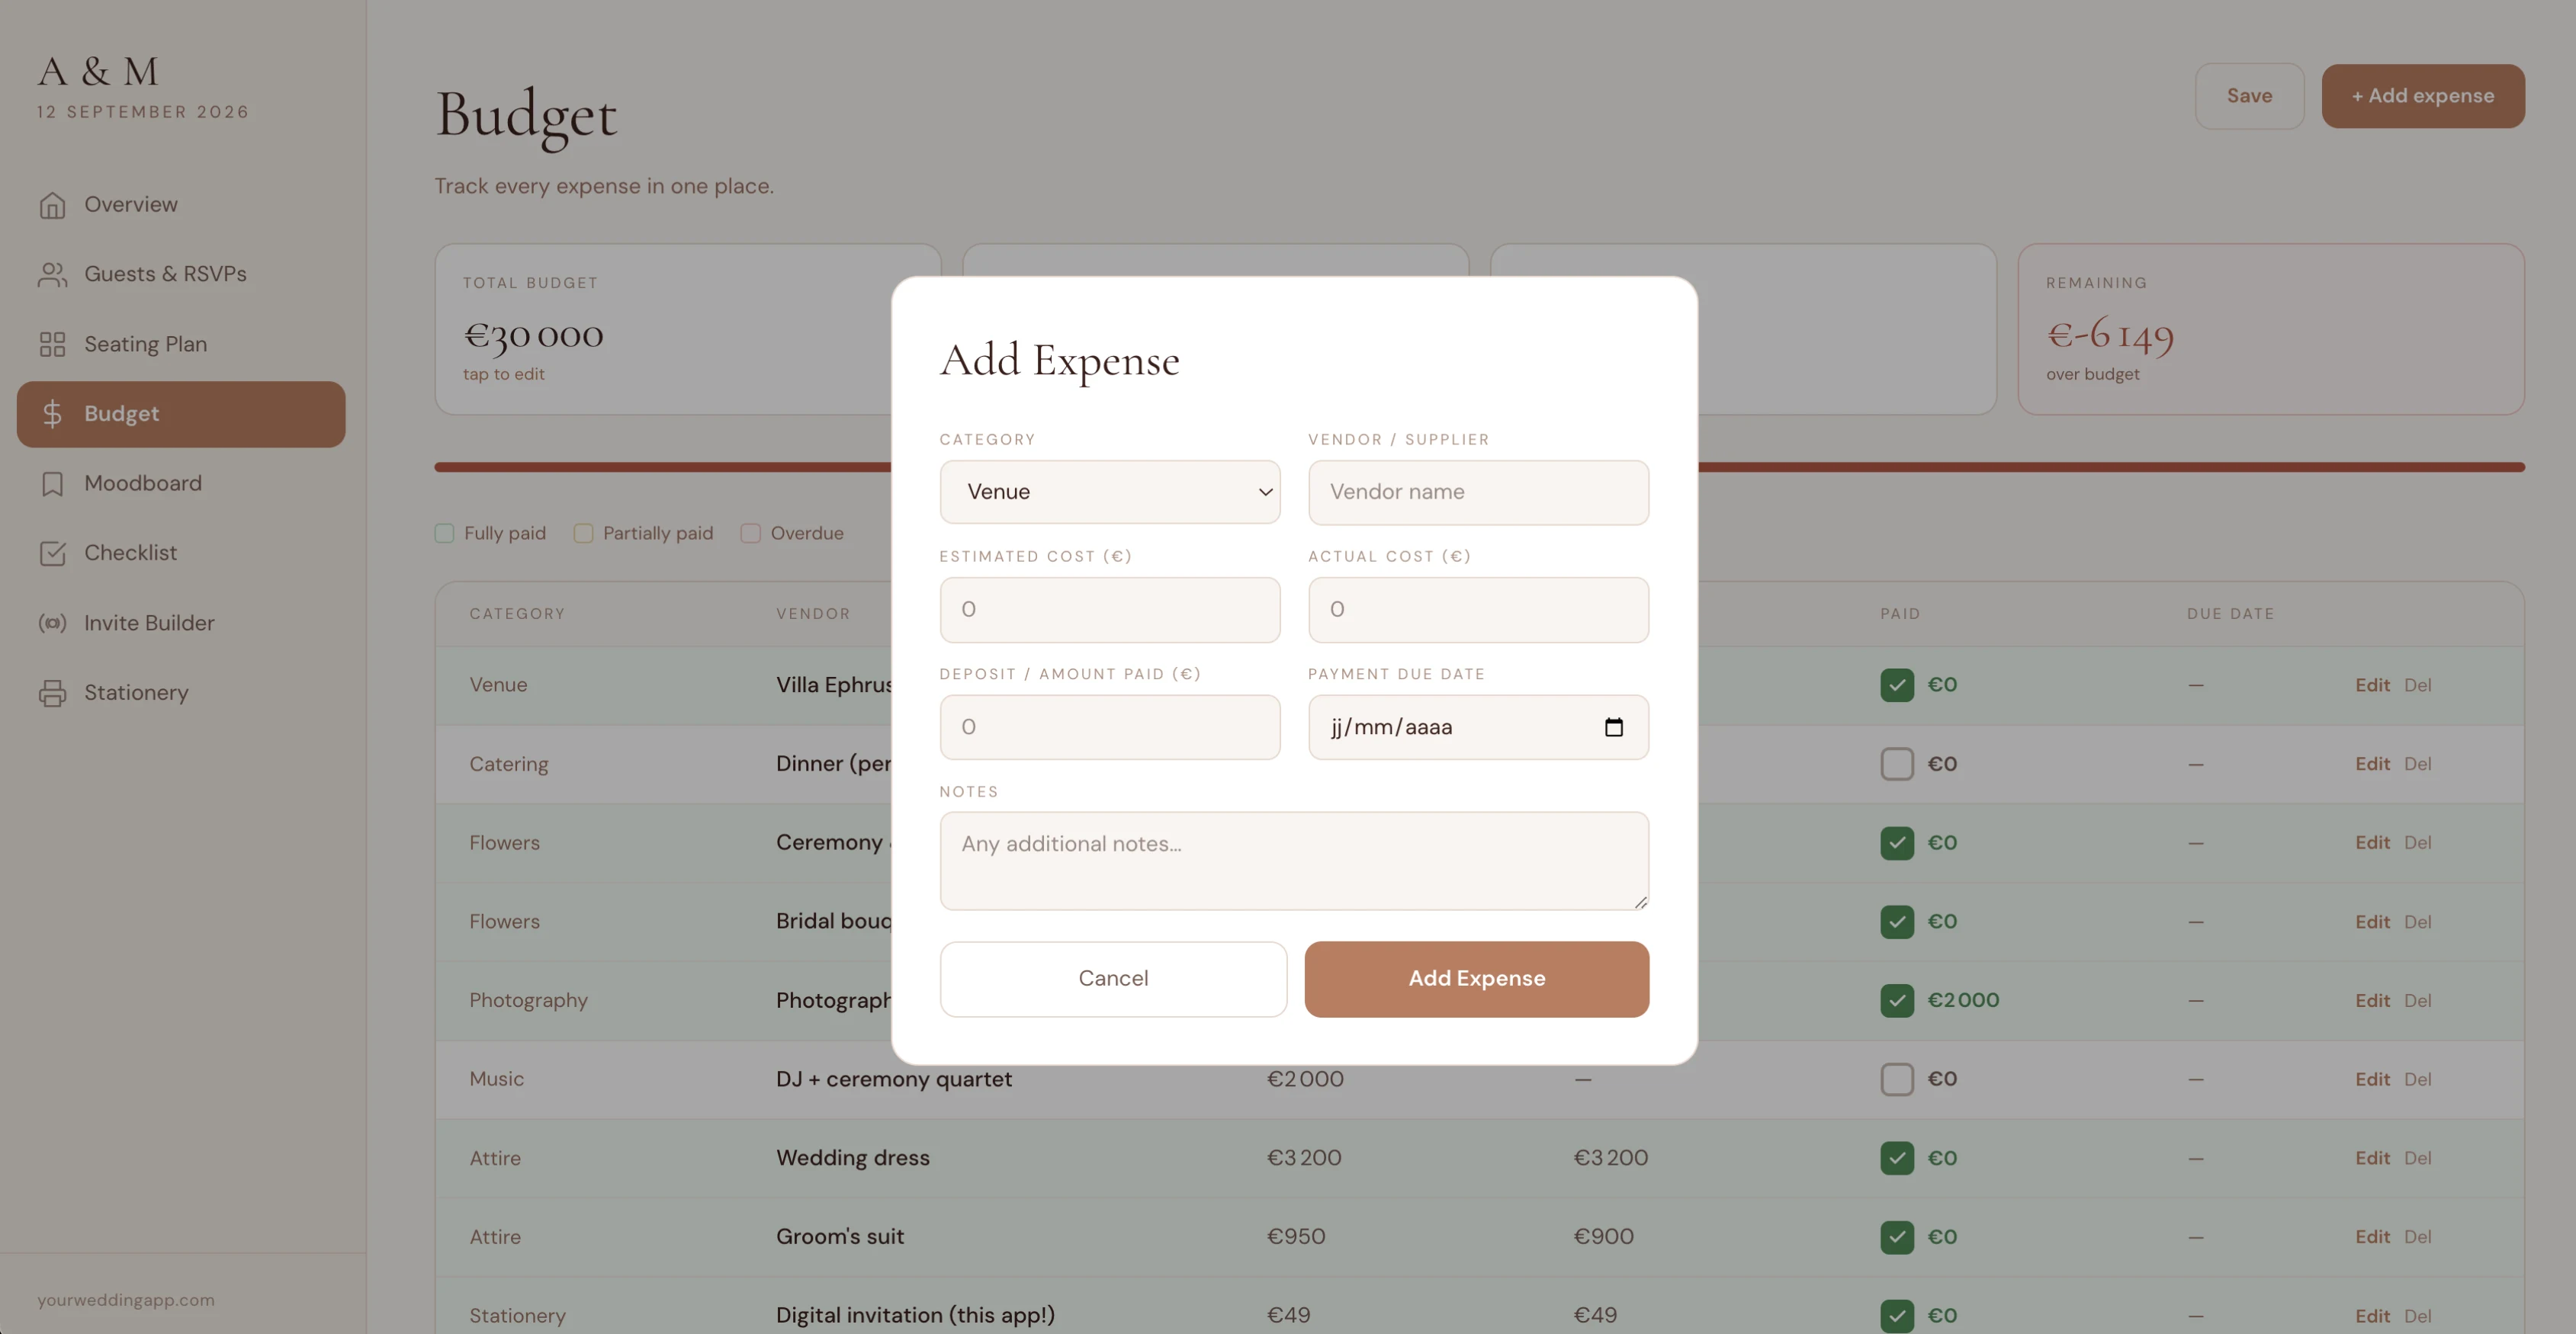
Task: Click the Due Date column header
Action: click(2230, 614)
